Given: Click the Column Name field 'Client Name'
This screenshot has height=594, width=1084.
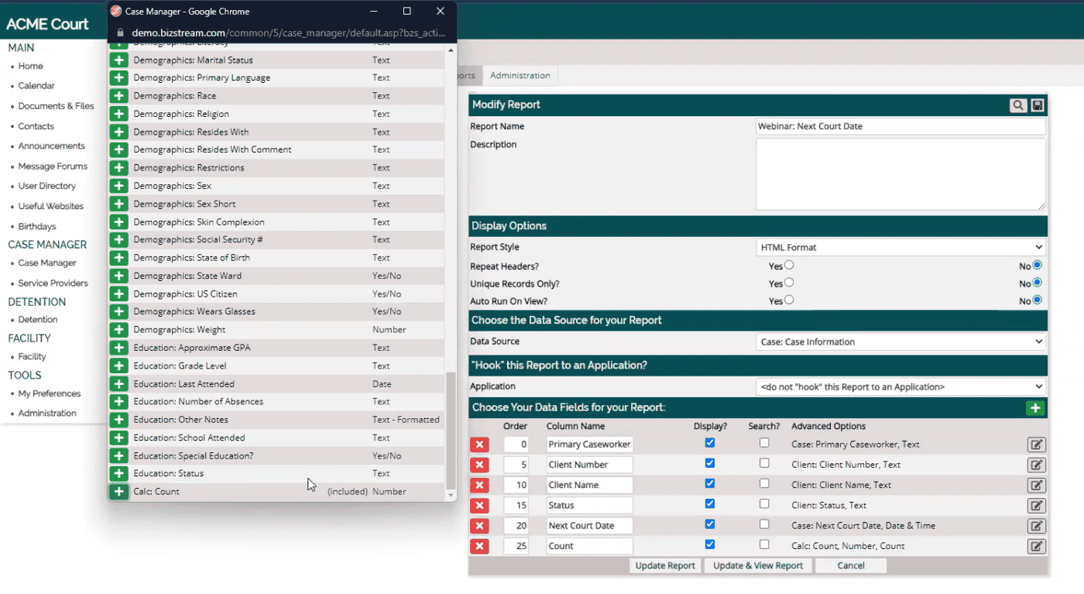Looking at the screenshot, I should click(589, 485).
